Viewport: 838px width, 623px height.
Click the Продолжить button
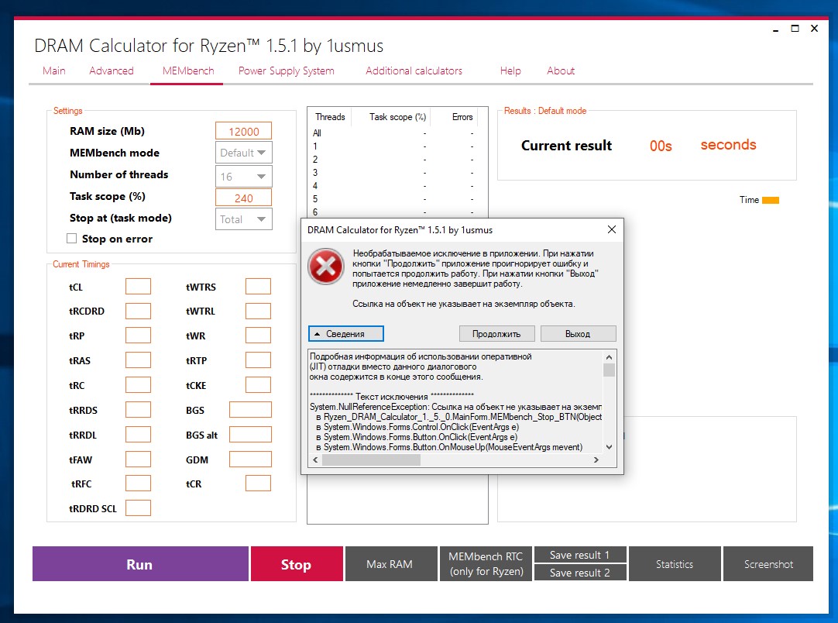click(496, 334)
